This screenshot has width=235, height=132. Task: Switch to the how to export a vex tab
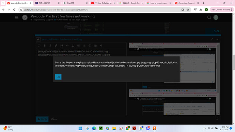point(159,3)
